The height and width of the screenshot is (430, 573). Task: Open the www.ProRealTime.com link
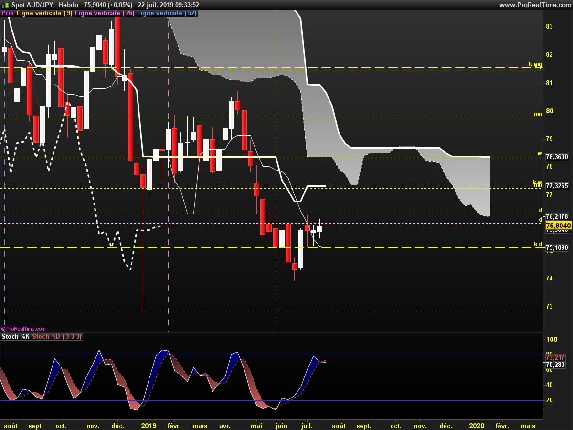point(535,5)
